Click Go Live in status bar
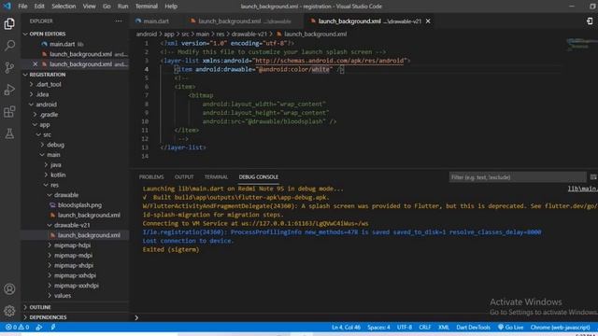 click(510, 328)
